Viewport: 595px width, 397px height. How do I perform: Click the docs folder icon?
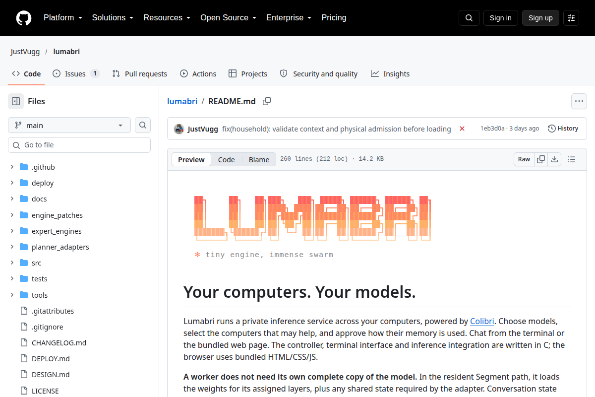point(24,199)
